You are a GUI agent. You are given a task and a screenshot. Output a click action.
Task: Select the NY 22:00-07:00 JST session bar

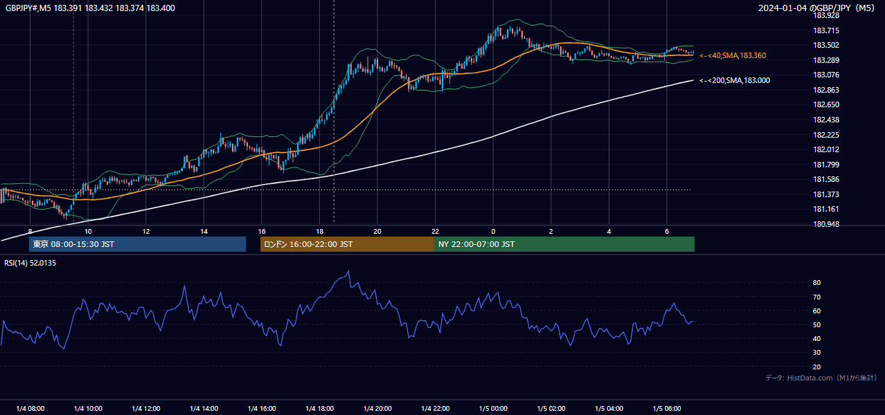coord(564,244)
